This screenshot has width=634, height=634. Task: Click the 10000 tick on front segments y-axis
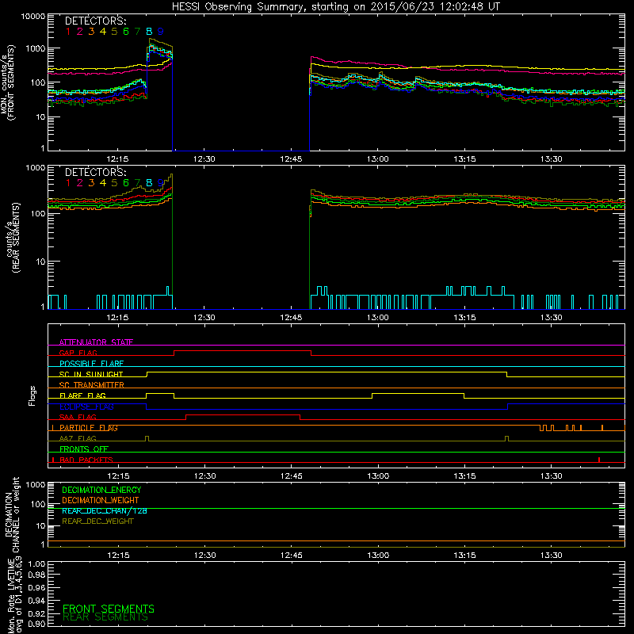pyautogui.click(x=33, y=17)
